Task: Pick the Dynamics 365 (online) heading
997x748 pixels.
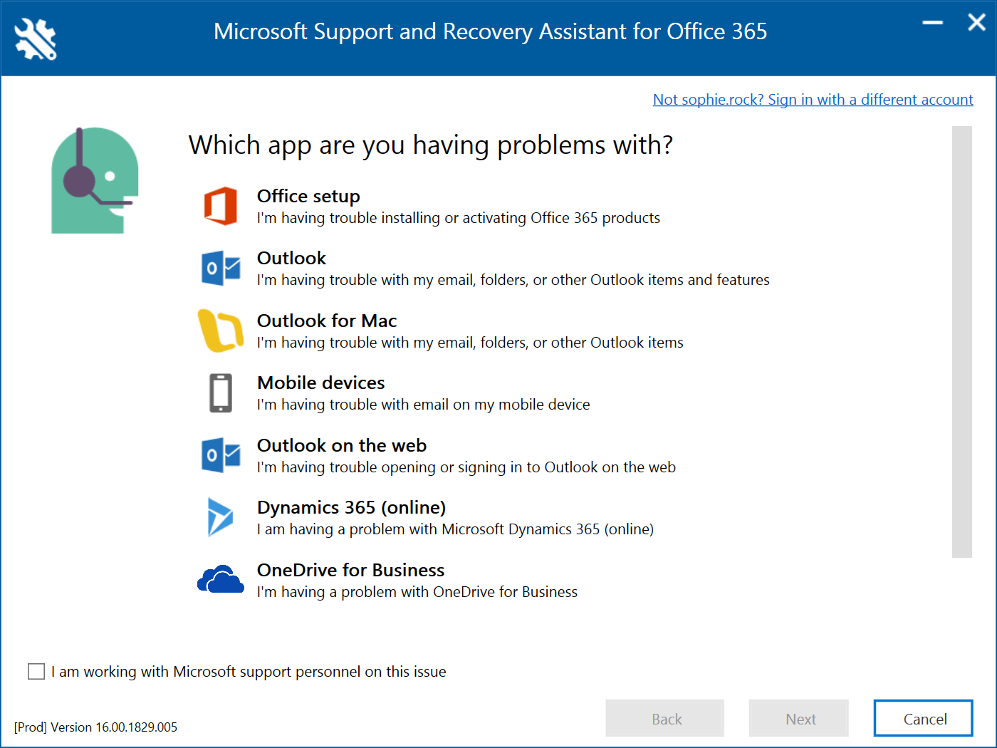Action: click(351, 507)
